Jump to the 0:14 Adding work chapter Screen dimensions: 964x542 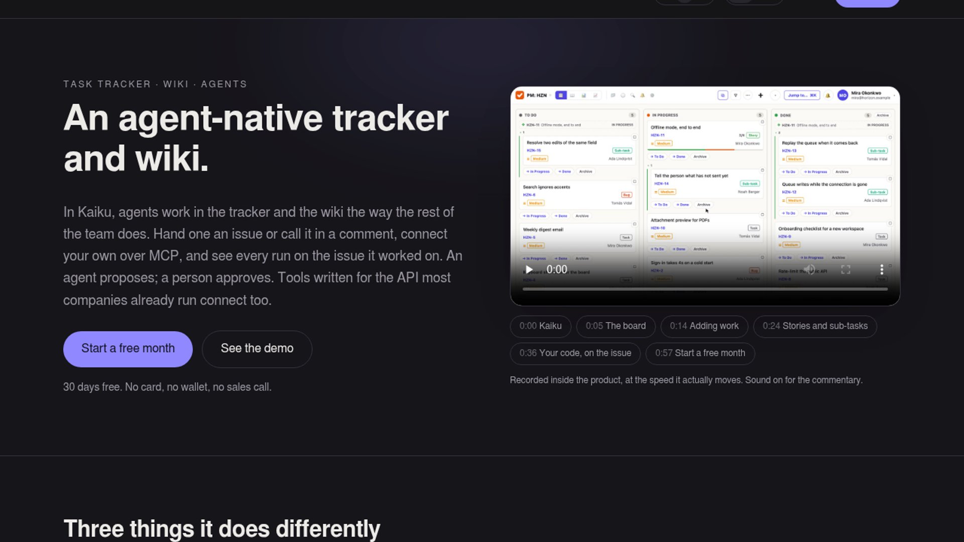[x=704, y=326]
